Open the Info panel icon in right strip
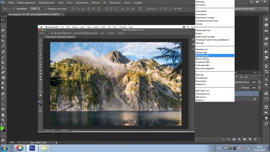Image resolution: width=270 pixels, height=152 pixels. (266, 25)
